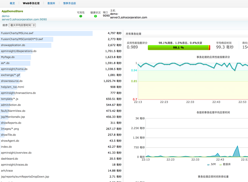Screen dimensions: 248x182
Task: Select the FusionCharts/MSLine.swf transaction
Action: pos(17,33)
